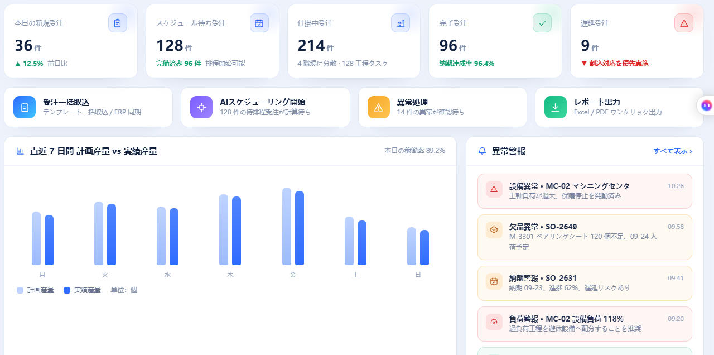The height and width of the screenshot is (355, 714).
Task: Click 09:58 timestamp on 欠品異常 alert
Action: (676, 227)
